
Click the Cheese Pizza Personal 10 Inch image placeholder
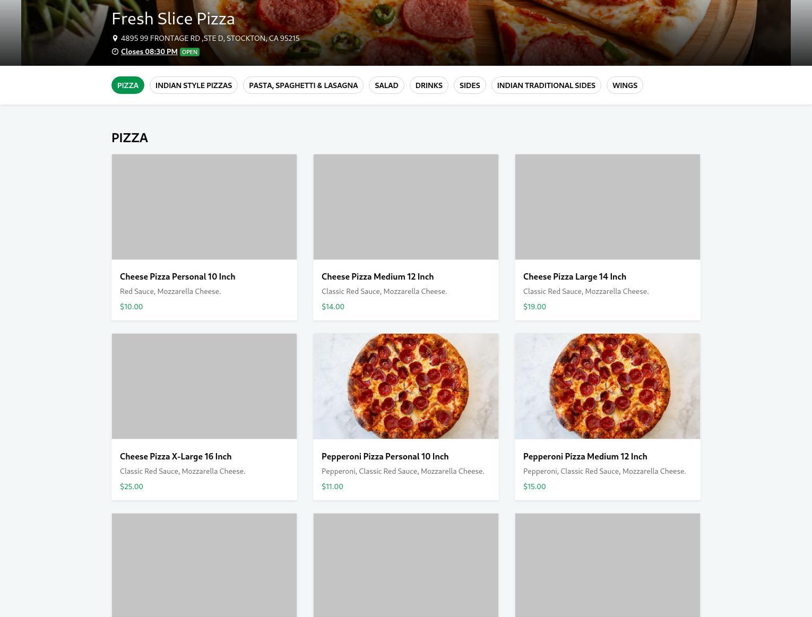[204, 207]
